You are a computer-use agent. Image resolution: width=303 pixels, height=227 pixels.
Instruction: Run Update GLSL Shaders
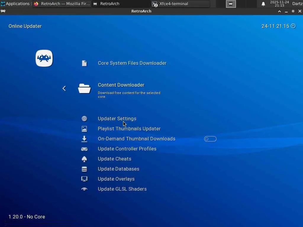pos(122,189)
